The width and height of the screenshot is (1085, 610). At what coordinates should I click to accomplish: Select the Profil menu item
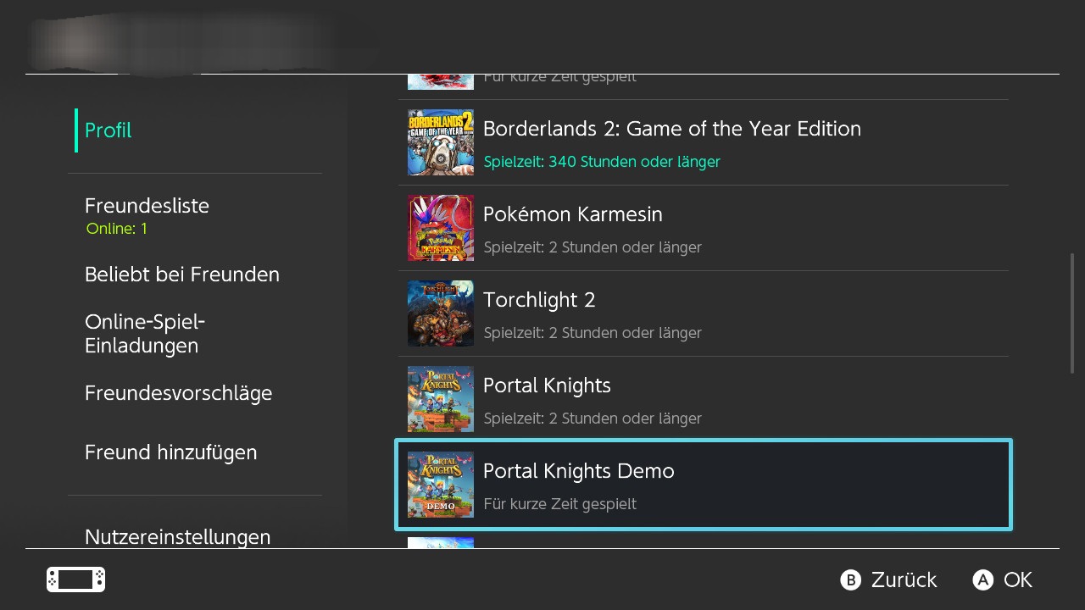pos(108,130)
